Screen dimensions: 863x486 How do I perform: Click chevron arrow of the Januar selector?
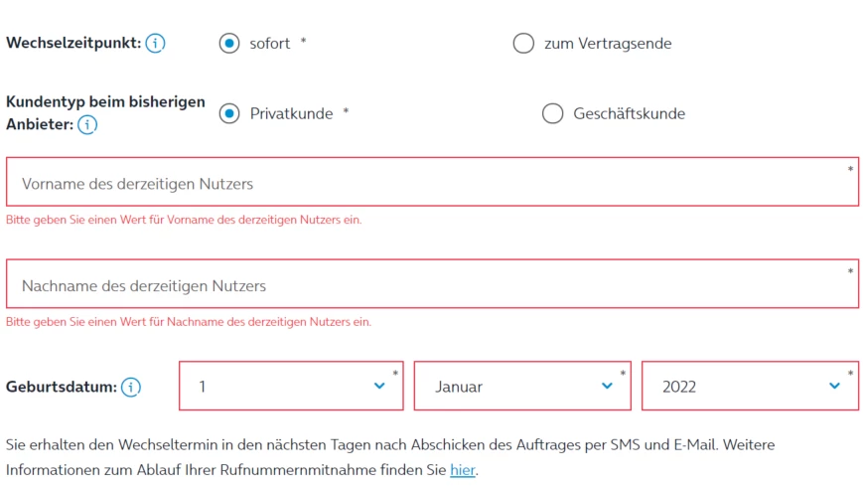[x=607, y=387]
